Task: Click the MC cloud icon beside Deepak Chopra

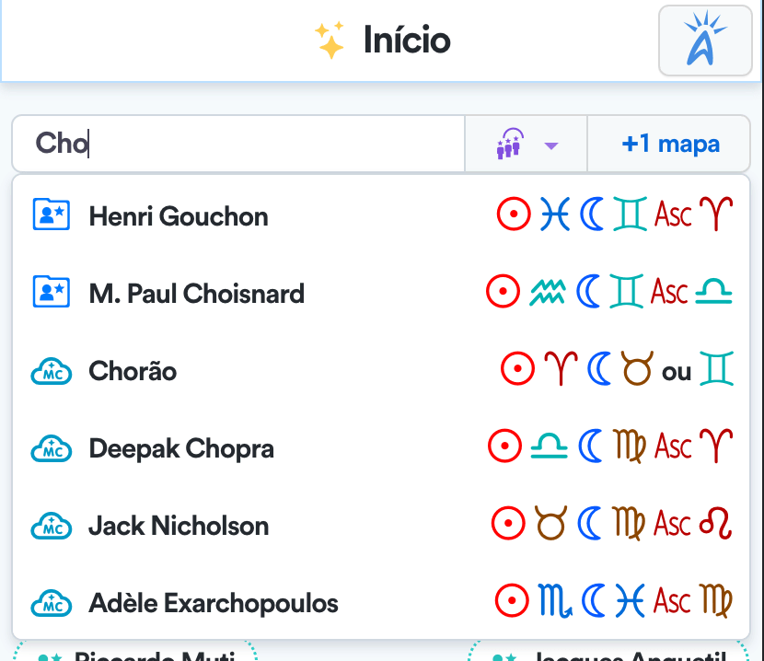Action: pos(52,448)
